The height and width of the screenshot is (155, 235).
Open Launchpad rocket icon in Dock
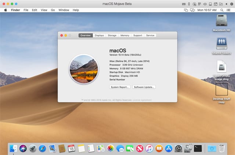pos(33,148)
